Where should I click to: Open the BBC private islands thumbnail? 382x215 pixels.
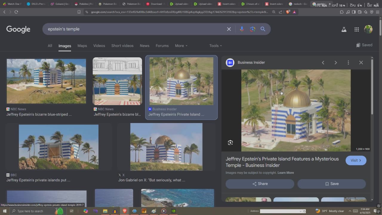point(58,147)
